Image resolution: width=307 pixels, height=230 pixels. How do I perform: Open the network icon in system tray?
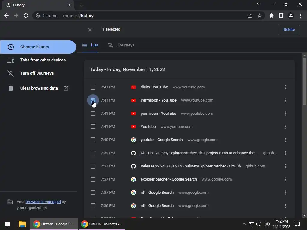[x=252, y=224]
